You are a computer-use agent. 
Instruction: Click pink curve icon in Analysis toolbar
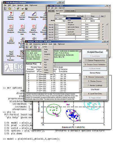coord(39,47)
